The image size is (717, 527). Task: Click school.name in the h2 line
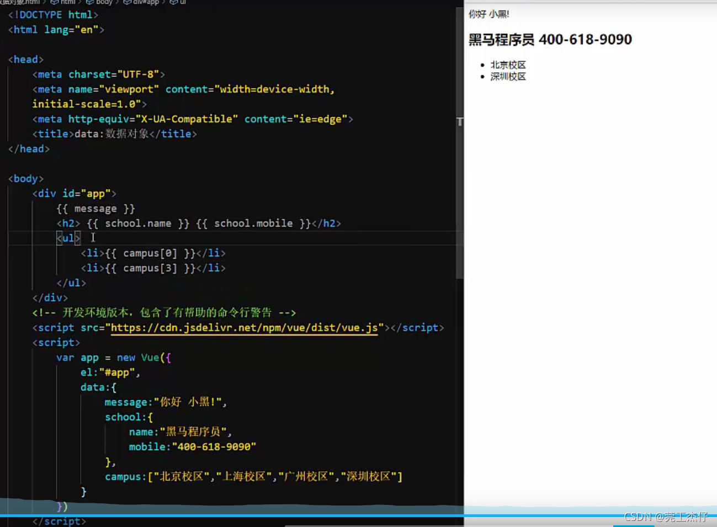click(138, 223)
